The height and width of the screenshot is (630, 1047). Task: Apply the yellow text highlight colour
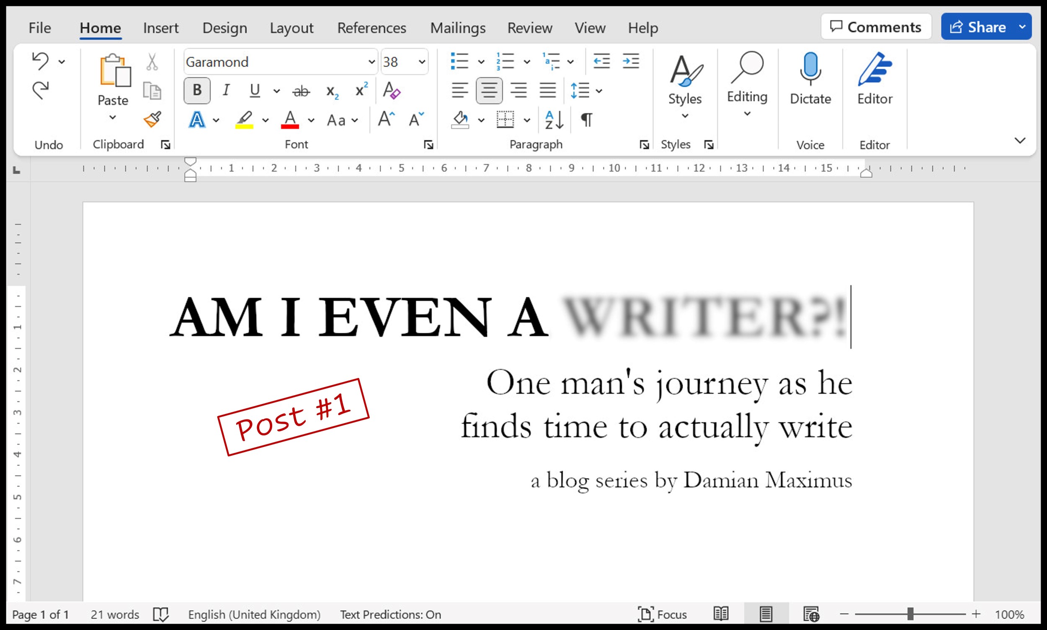click(x=244, y=120)
